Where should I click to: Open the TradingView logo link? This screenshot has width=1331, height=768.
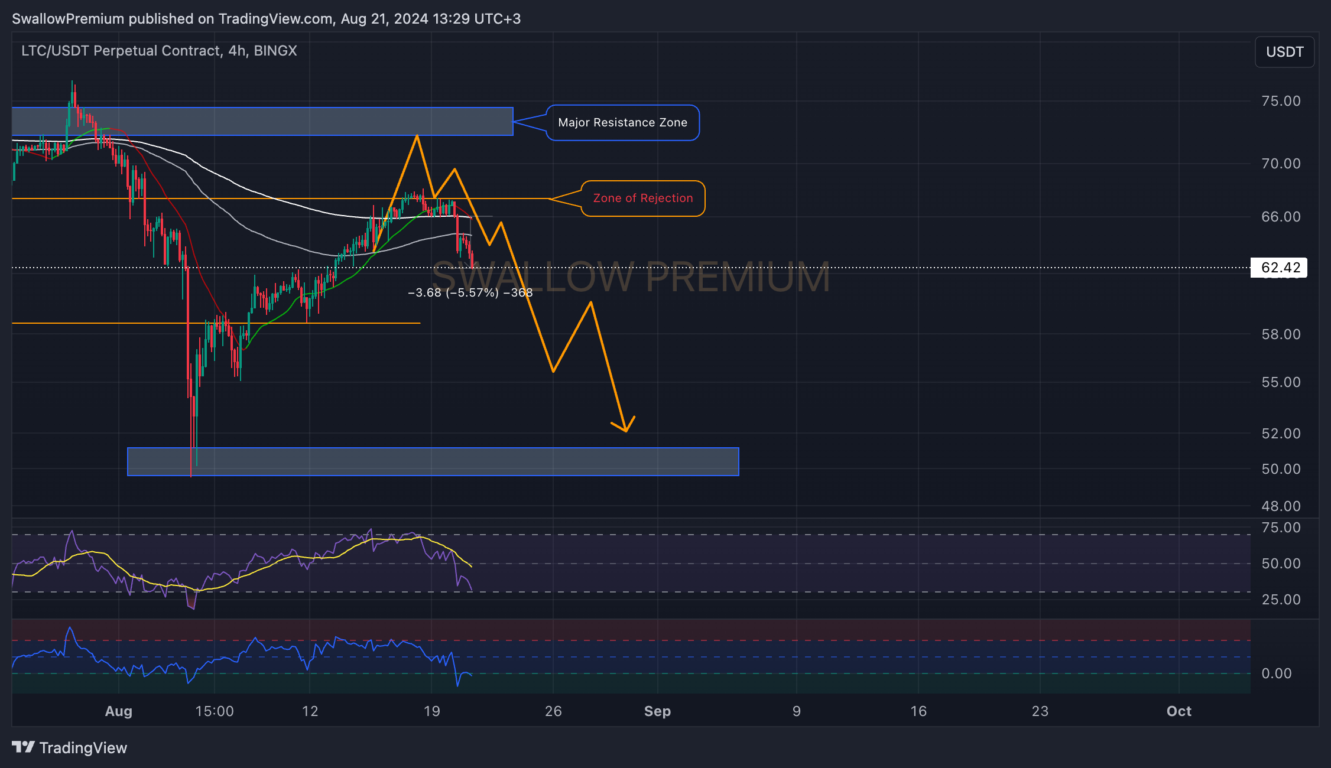click(x=70, y=748)
